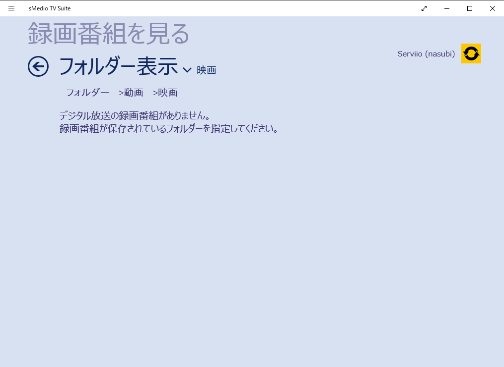Expand the chevron beside フォルダー表示
This screenshot has width=504, height=367.
(187, 70)
